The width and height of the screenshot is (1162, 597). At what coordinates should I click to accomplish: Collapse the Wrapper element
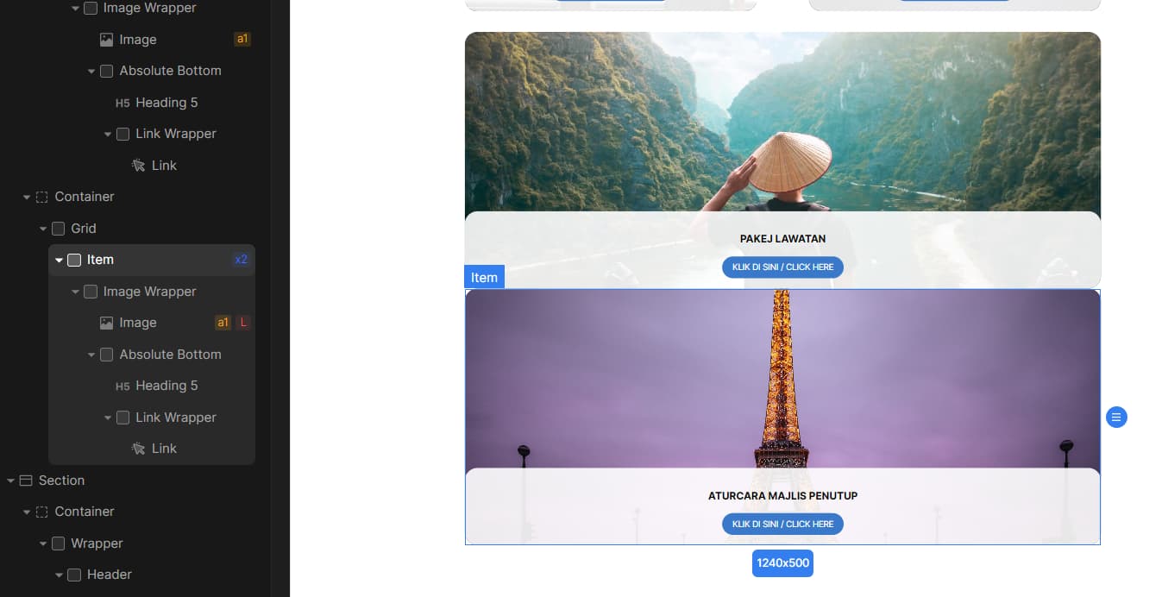(x=43, y=544)
